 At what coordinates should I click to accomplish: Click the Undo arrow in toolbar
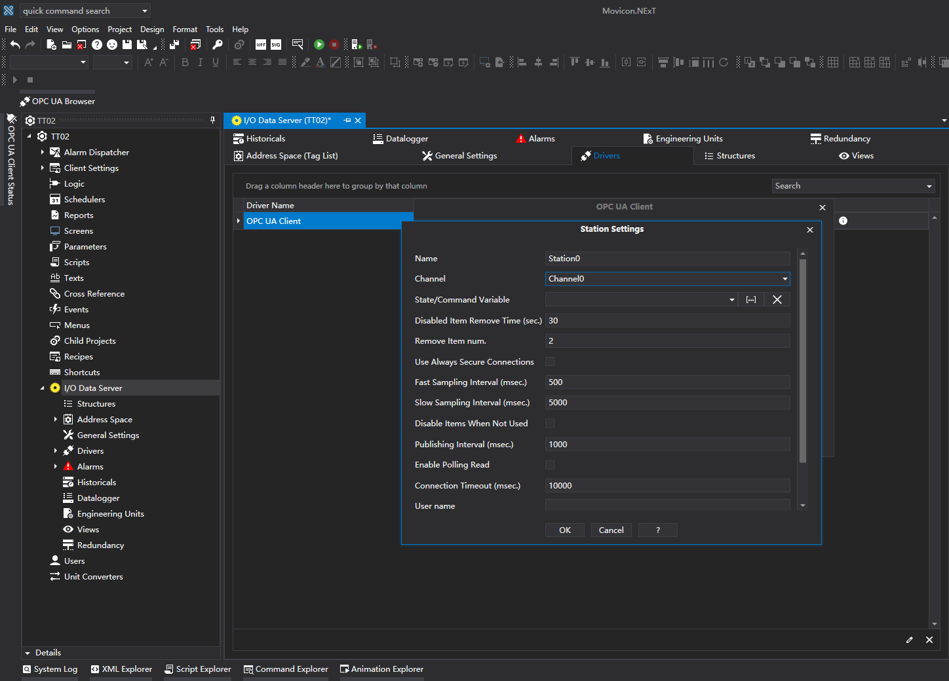[x=15, y=45]
